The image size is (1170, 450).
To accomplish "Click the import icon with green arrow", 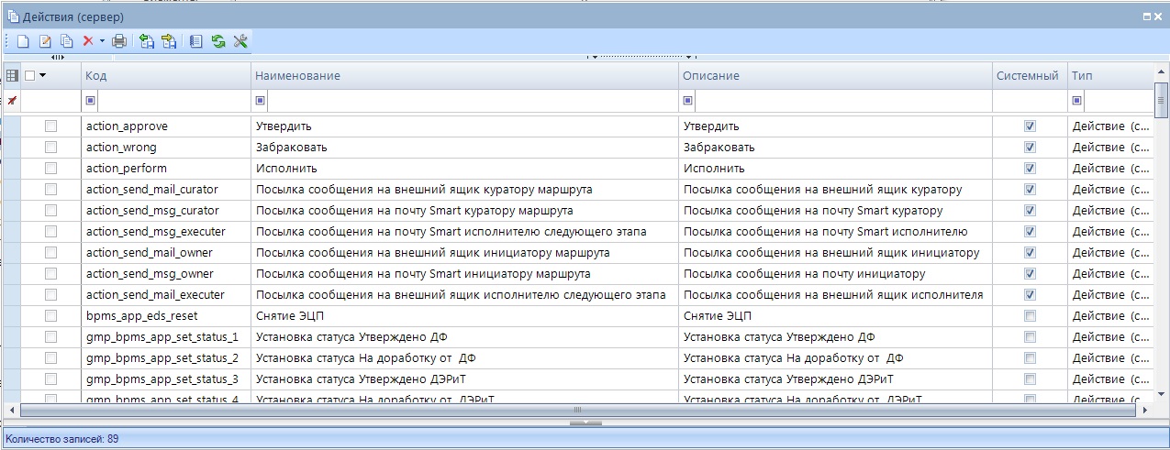I will (147, 41).
